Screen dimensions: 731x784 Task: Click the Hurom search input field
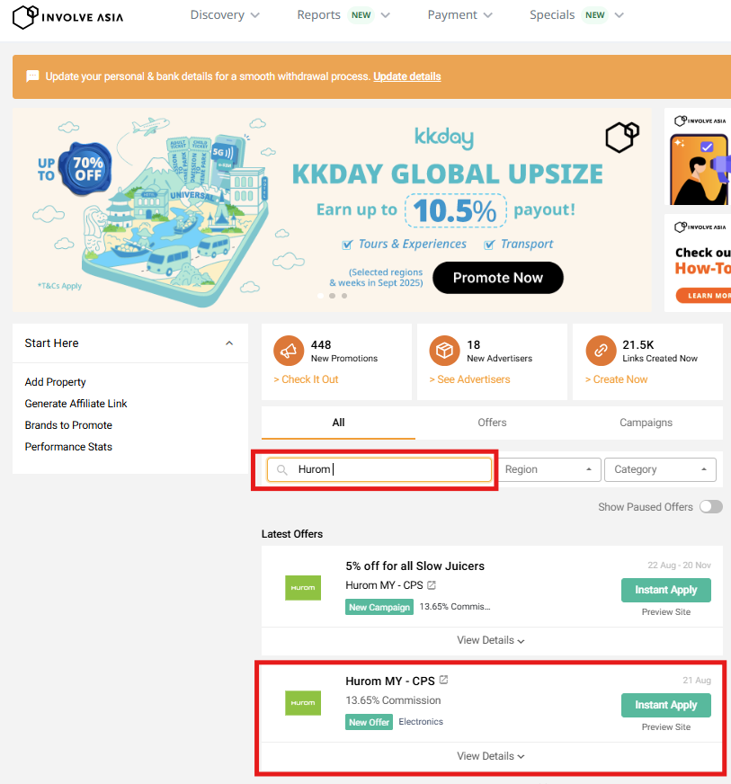click(391, 469)
